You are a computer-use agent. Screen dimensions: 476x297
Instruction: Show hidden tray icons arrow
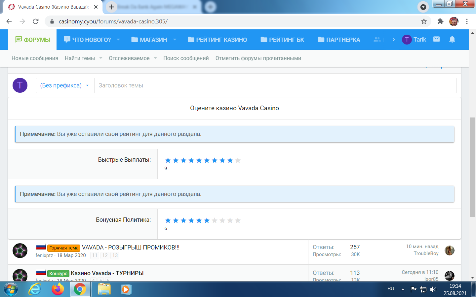click(x=403, y=289)
